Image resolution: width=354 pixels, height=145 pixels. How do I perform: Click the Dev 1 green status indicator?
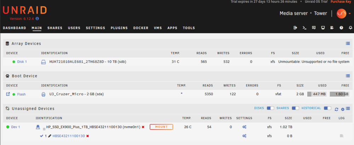pyautogui.click(x=8, y=127)
